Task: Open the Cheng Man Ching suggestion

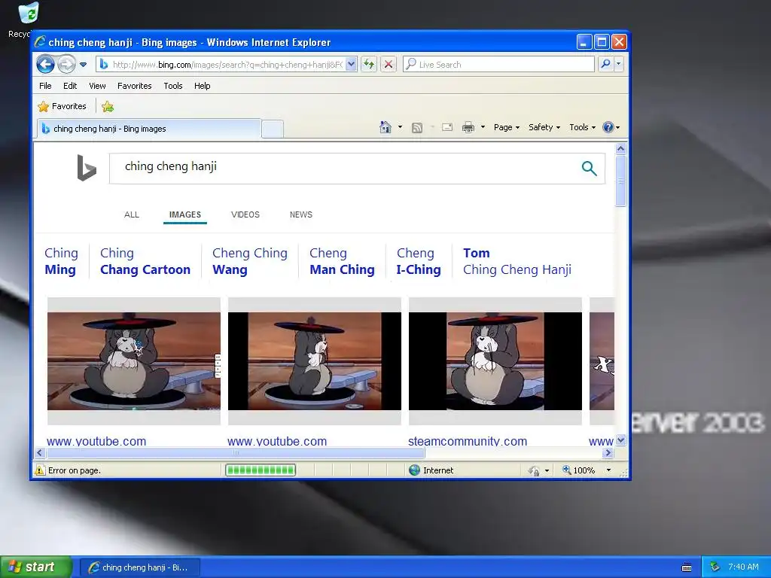Action: (x=343, y=261)
